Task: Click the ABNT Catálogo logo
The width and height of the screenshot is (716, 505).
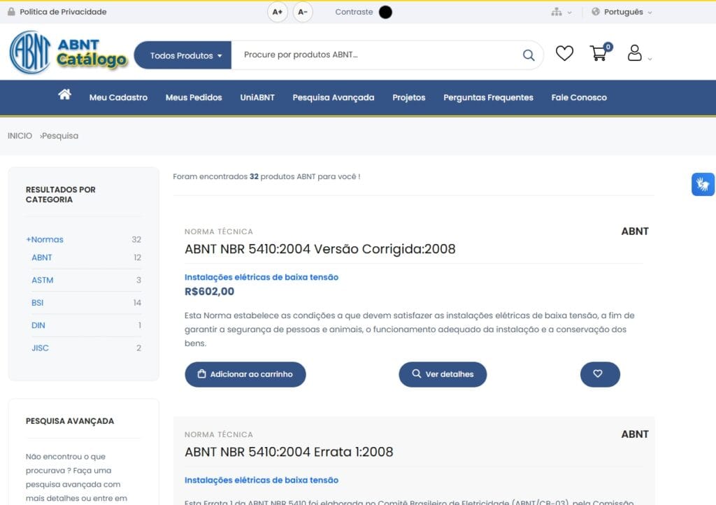Action: tap(68, 52)
